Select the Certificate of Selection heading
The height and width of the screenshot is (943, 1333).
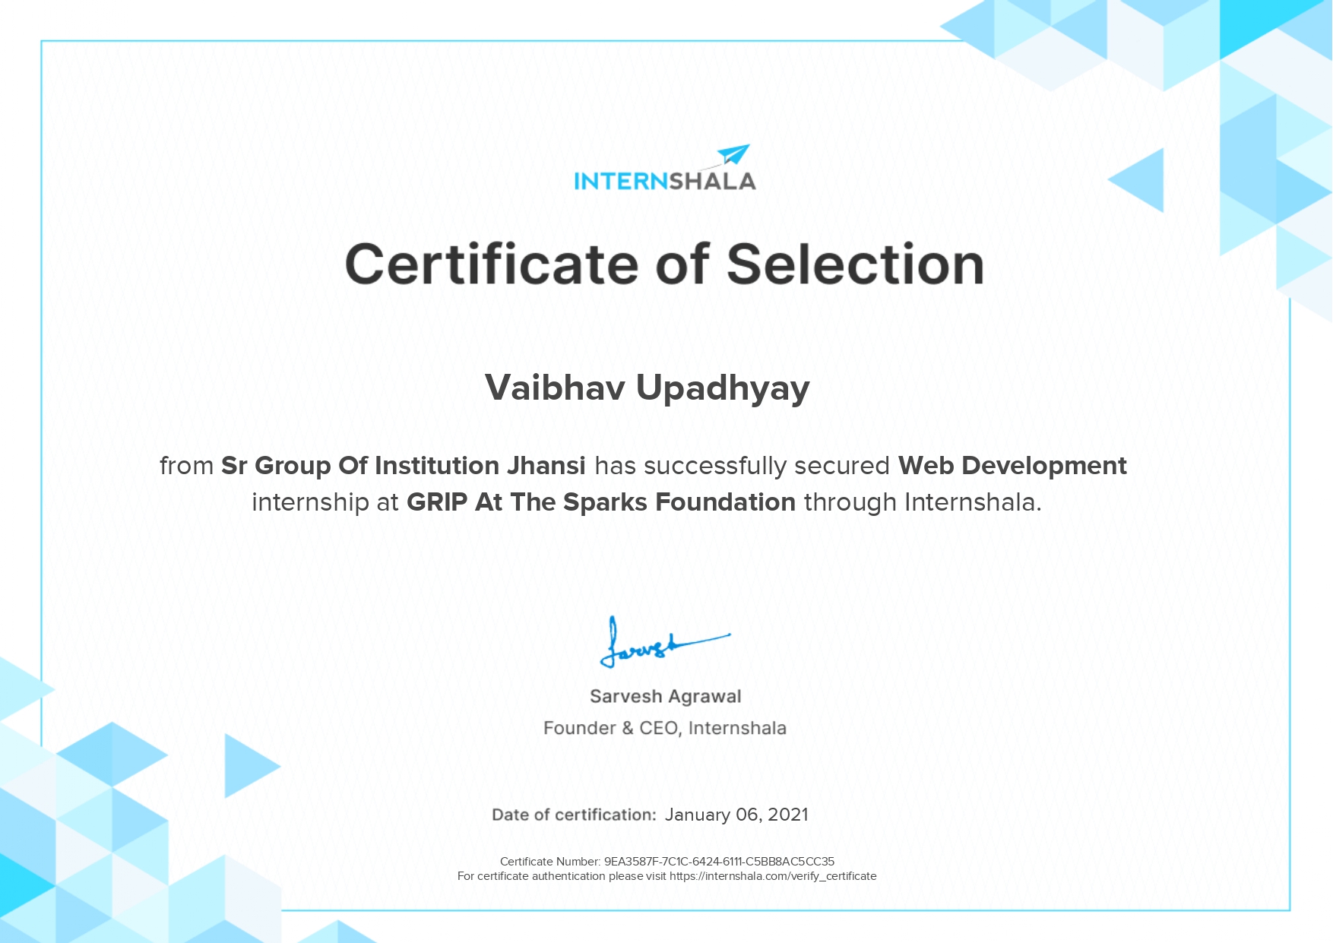(x=664, y=264)
